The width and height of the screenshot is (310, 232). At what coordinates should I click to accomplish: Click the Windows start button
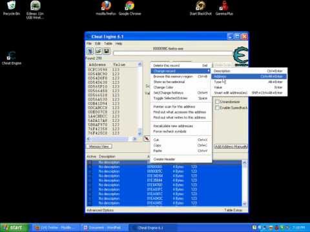pos(15,227)
